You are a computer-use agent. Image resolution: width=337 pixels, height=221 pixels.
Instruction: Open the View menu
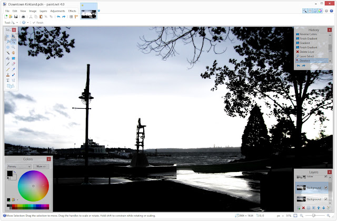[23, 11]
